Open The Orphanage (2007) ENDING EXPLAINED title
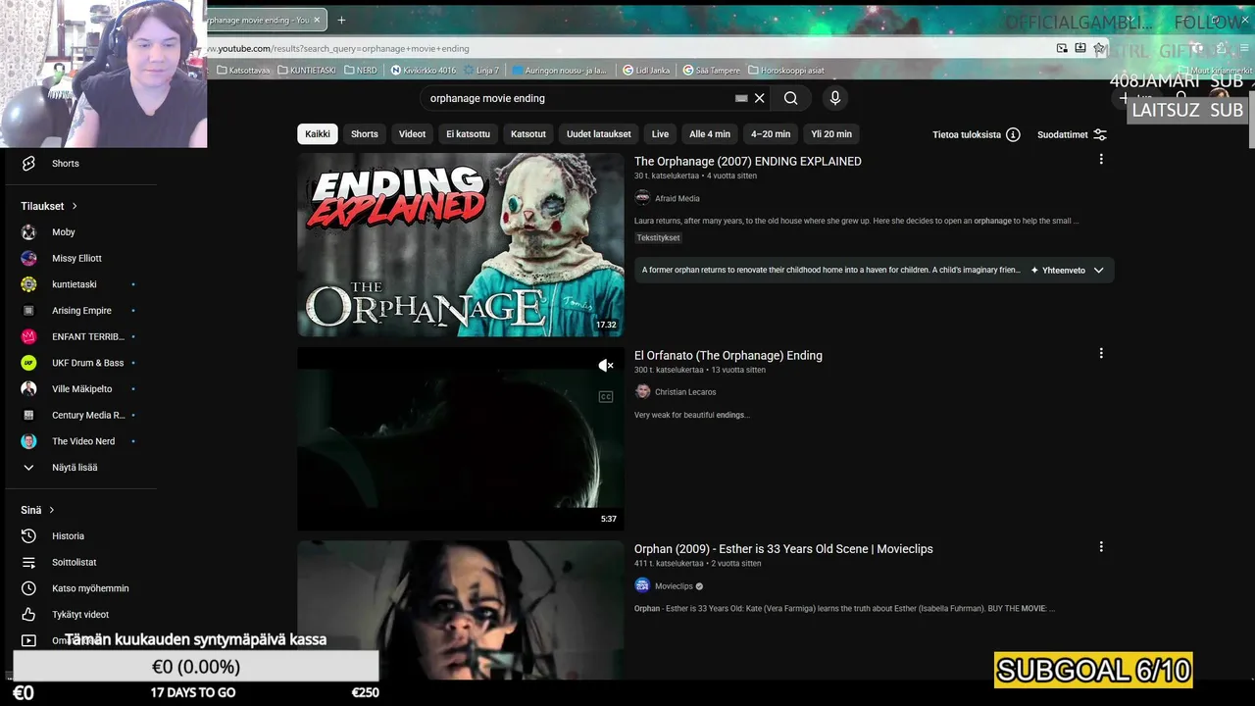The height and width of the screenshot is (706, 1255). pyautogui.click(x=748, y=161)
